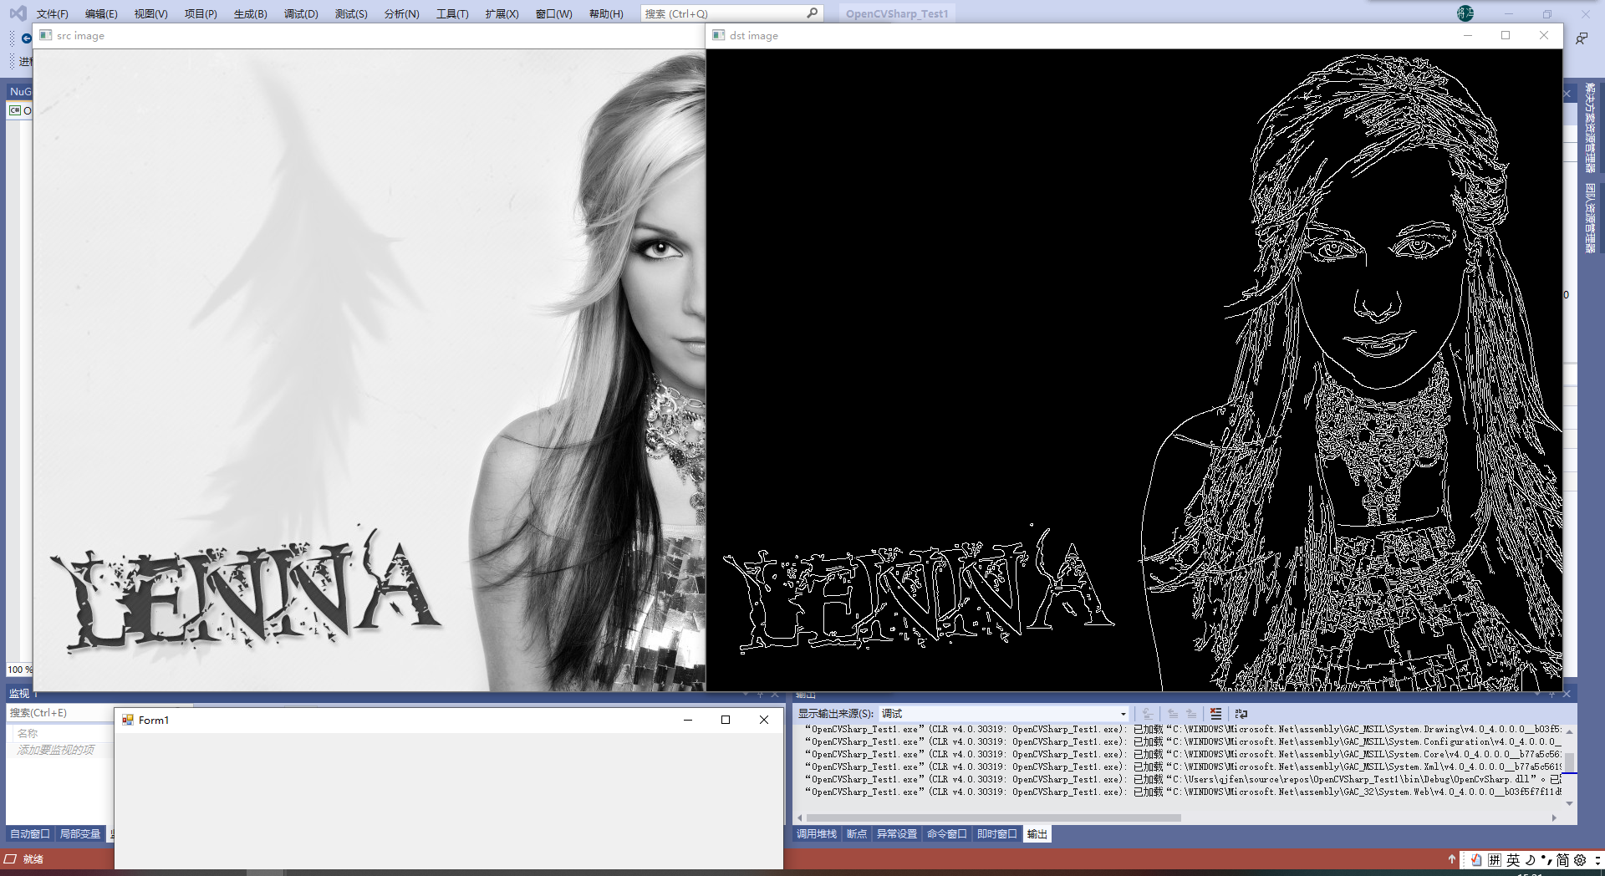The image size is (1605, 876).
Task: Open the 扩展(X) menu
Action: (x=502, y=14)
